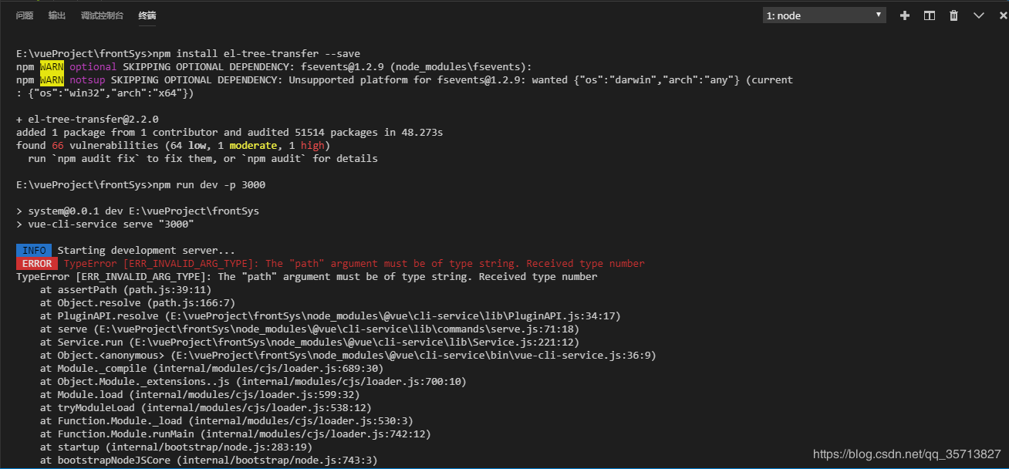
Task: Click the blue INFO badge
Action: tap(34, 250)
